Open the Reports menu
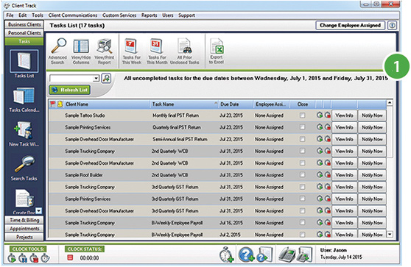Viewport: 411px width, 267px height. pyautogui.click(x=149, y=15)
